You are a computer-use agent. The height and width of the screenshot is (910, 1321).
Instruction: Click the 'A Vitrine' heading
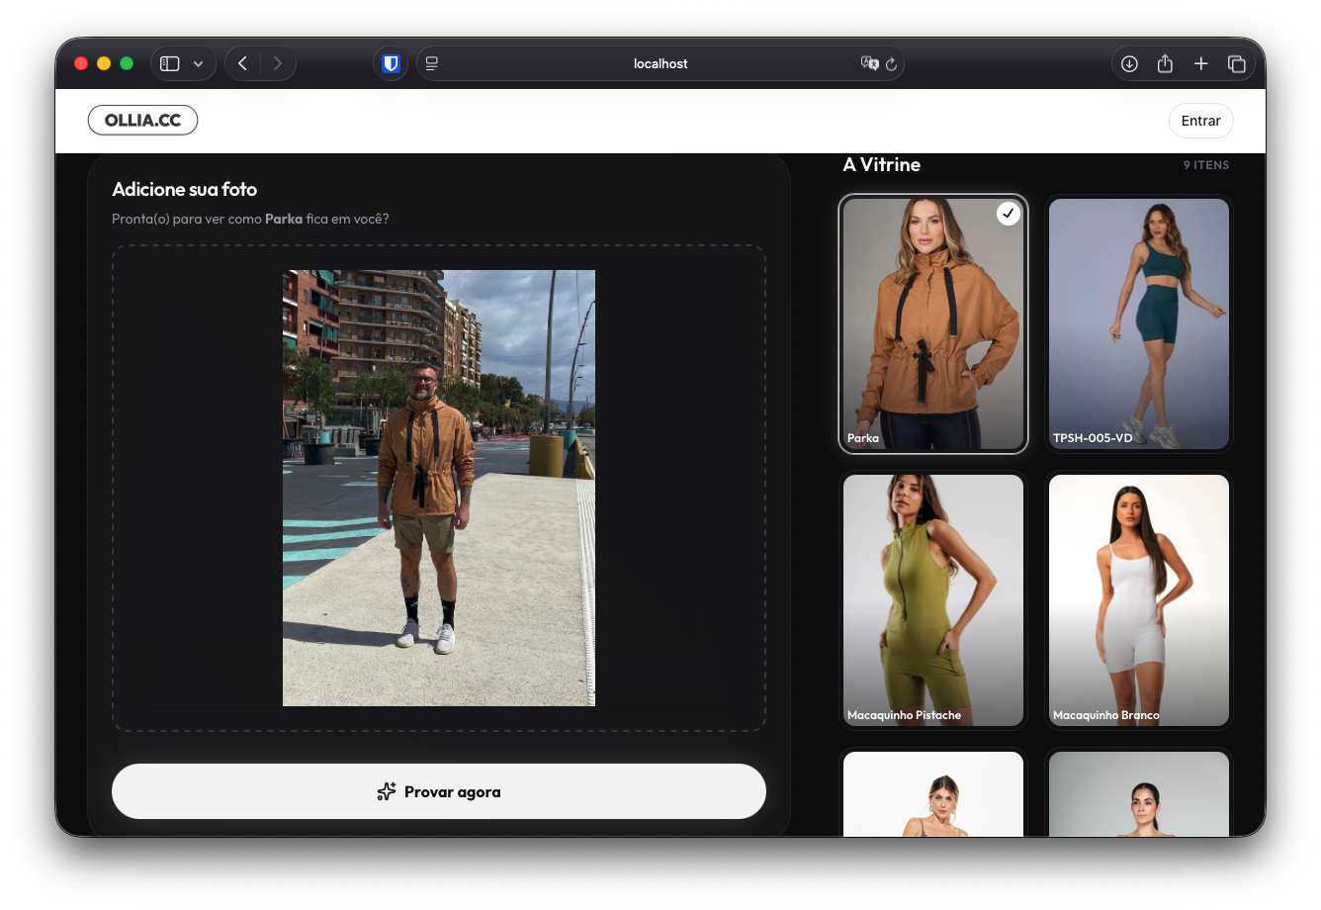pos(881,164)
